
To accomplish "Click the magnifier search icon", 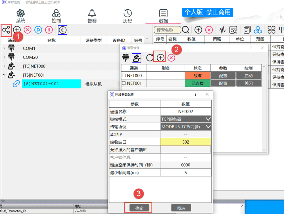I will click(x=186, y=30).
